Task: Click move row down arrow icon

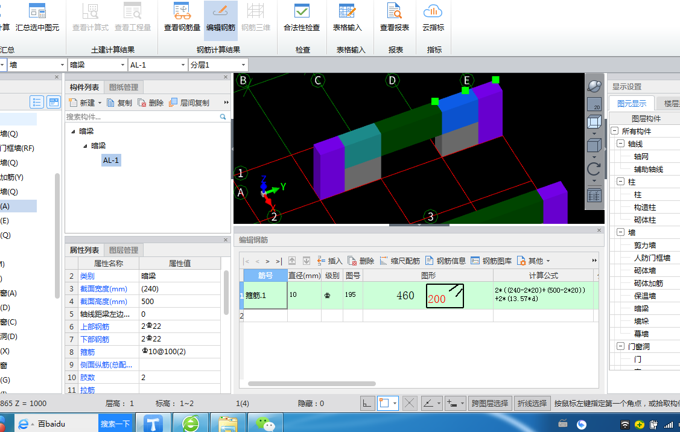Action: pyautogui.click(x=306, y=261)
